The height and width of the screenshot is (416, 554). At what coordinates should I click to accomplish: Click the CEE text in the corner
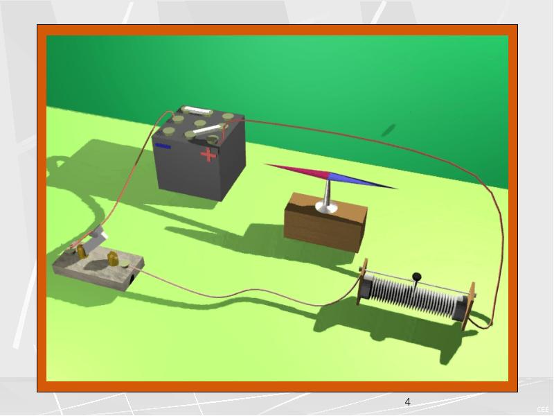(542, 410)
